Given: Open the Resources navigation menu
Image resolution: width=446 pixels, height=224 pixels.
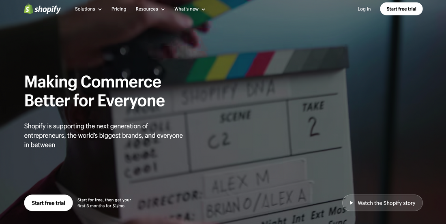Looking at the screenshot, I should (x=147, y=9).
